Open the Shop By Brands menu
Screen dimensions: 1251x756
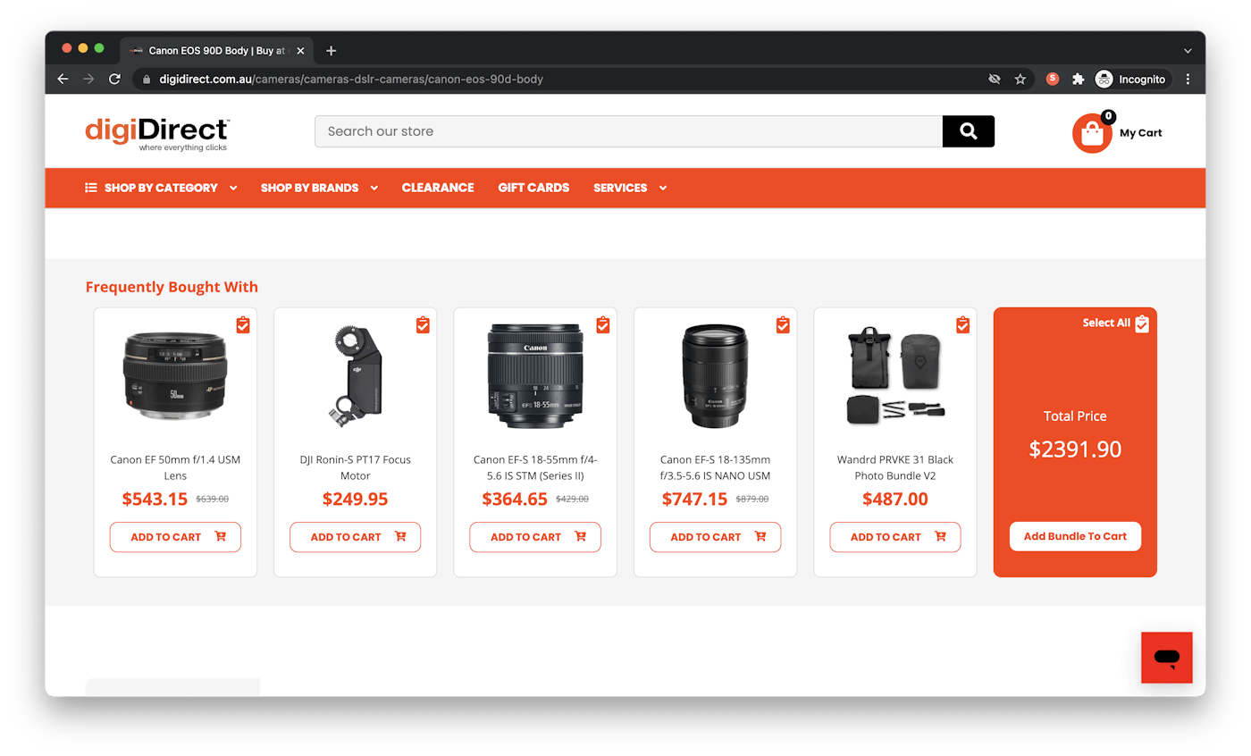point(309,188)
